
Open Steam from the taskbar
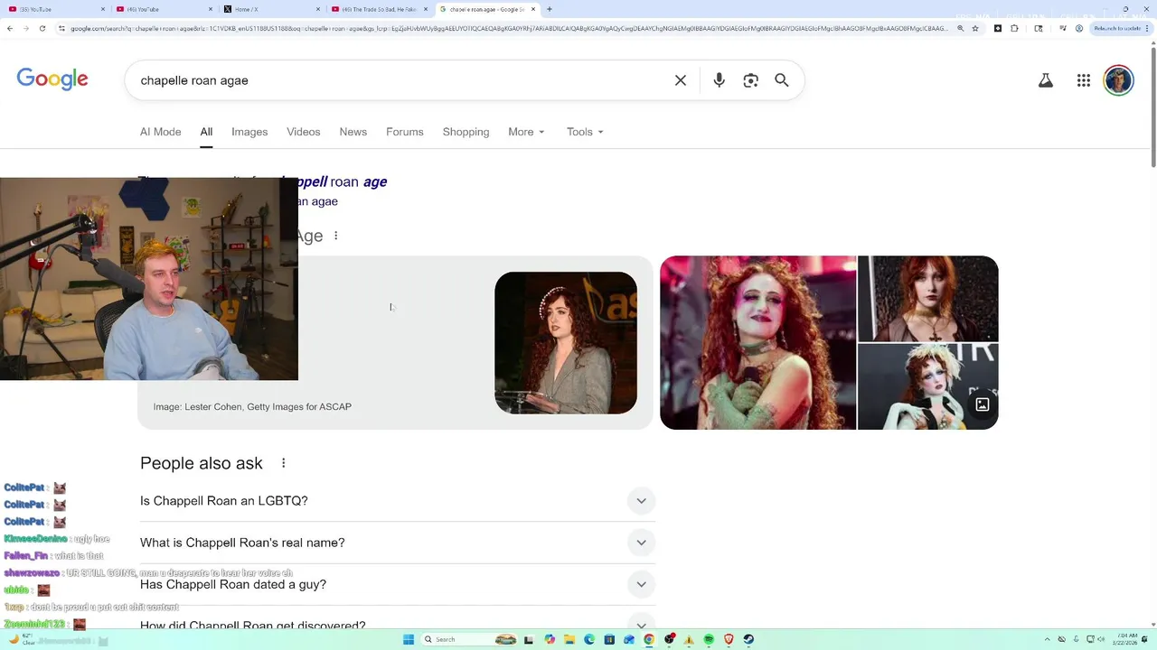click(x=748, y=639)
